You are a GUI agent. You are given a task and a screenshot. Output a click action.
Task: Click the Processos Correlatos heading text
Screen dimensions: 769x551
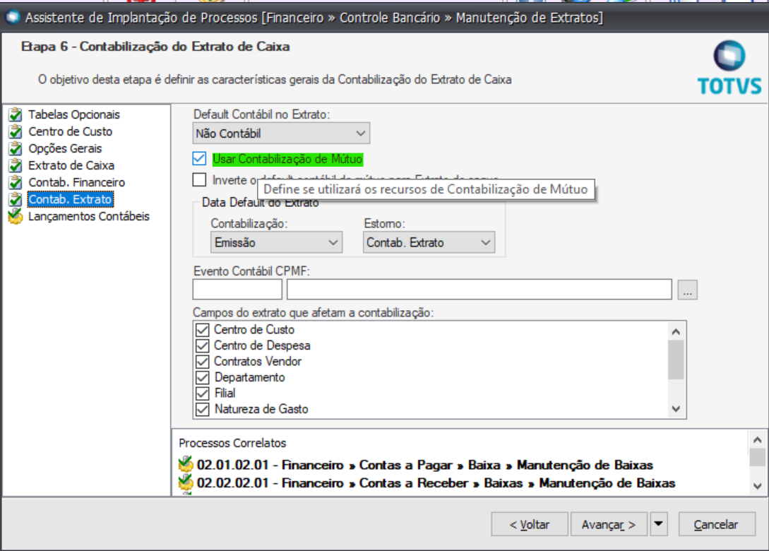[x=232, y=443]
